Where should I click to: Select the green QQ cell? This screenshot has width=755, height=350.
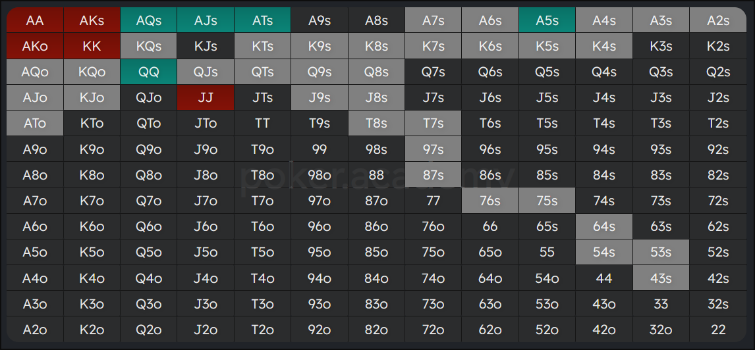tap(149, 72)
